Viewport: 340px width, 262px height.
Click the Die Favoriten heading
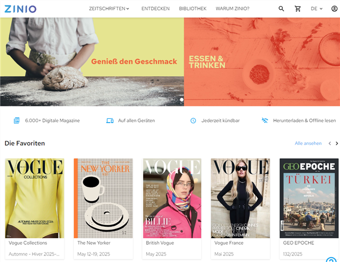click(x=25, y=143)
